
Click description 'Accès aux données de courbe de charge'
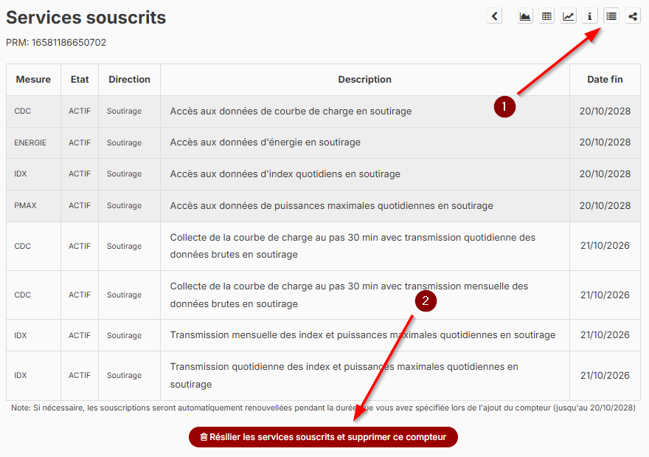291,111
